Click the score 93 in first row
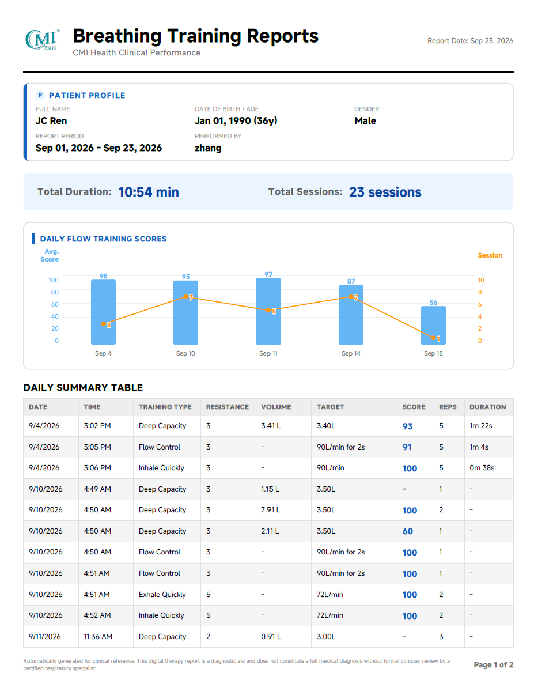 (407, 426)
